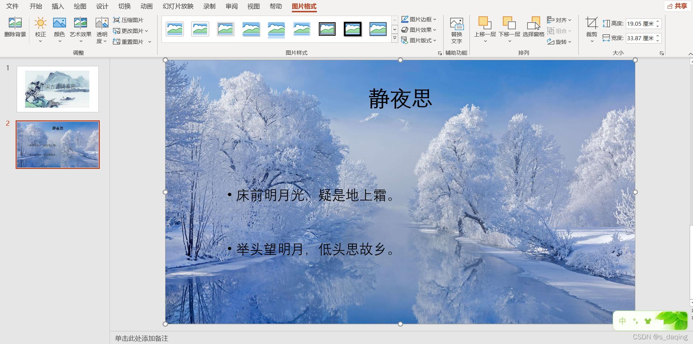The image size is (693, 344).
Task: Expand the picture styles gallery
Action: coord(394,37)
